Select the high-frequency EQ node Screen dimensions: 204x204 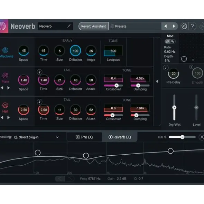pyautogui.click(x=170, y=151)
